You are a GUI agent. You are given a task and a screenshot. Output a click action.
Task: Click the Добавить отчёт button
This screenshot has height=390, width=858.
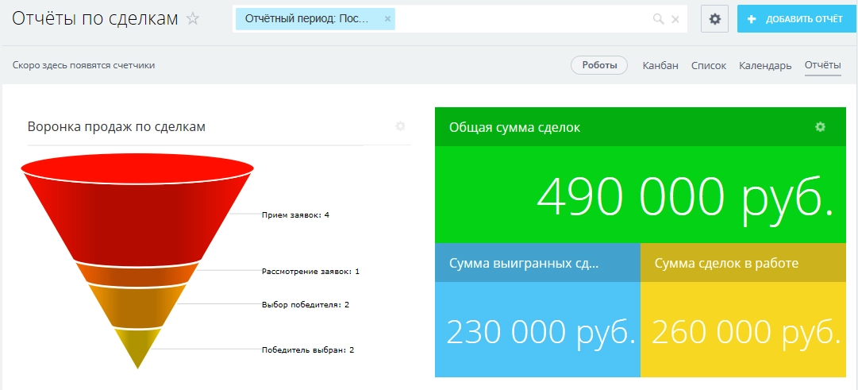tap(795, 19)
